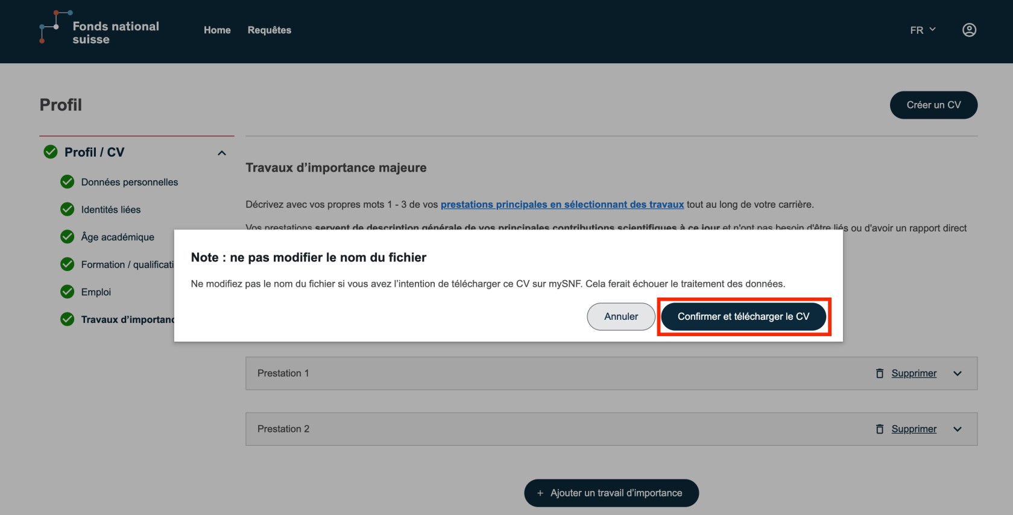Expand the Prestation 1 panel chevron

(x=958, y=373)
